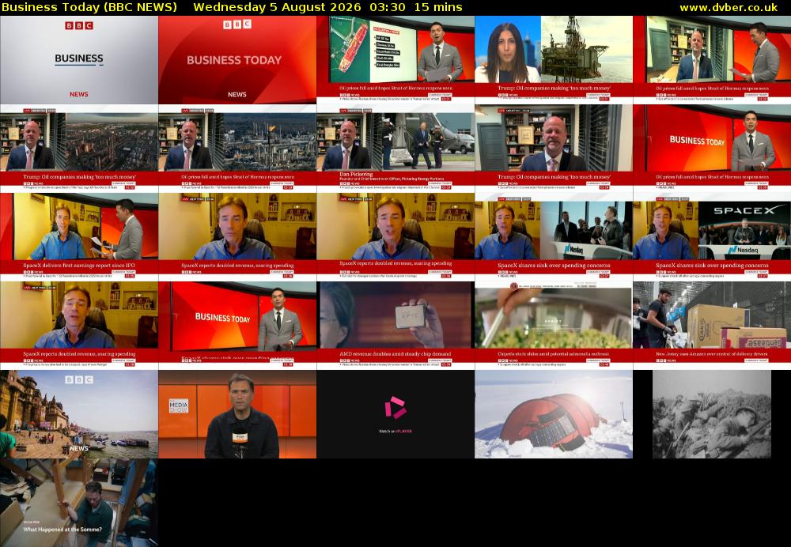Open the grey BBC Business News title thumbnail

(x=78, y=60)
